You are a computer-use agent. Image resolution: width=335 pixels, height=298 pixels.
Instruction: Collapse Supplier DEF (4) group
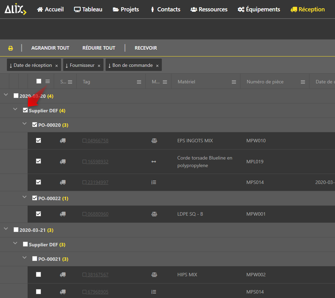(15, 109)
